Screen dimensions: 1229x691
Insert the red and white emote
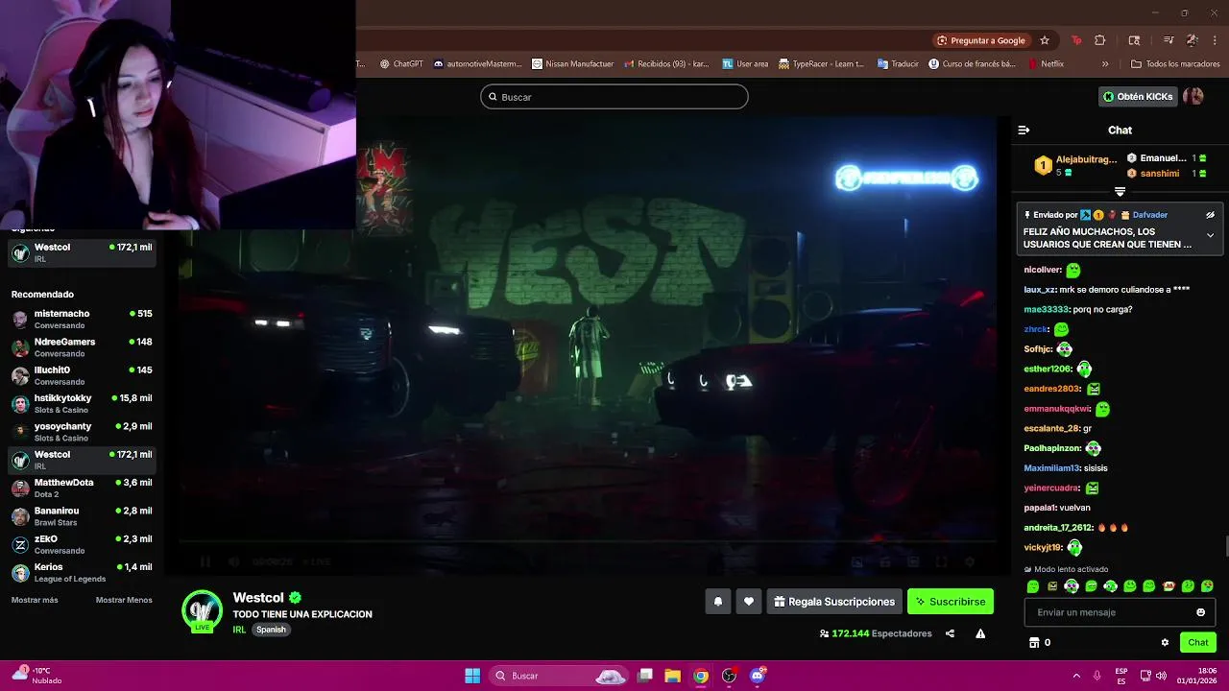(x=1169, y=586)
